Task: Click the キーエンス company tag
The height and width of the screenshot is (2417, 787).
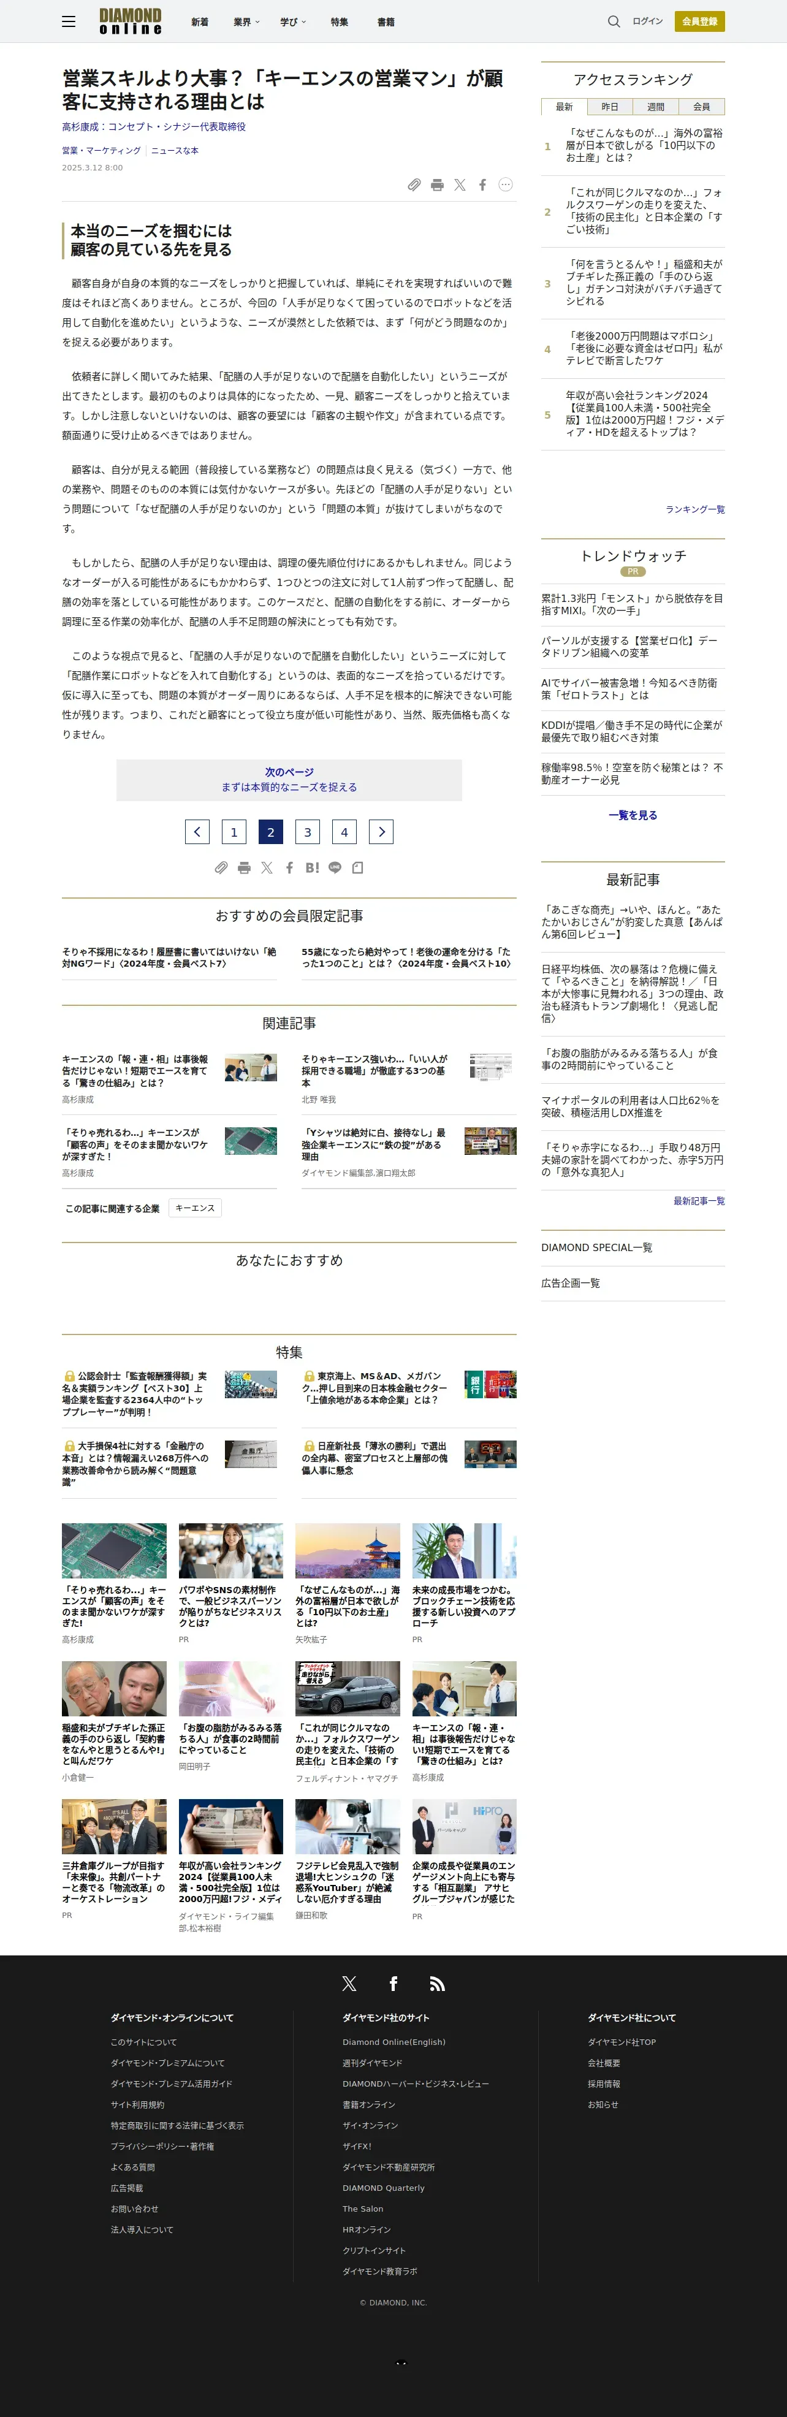Action: [195, 1209]
